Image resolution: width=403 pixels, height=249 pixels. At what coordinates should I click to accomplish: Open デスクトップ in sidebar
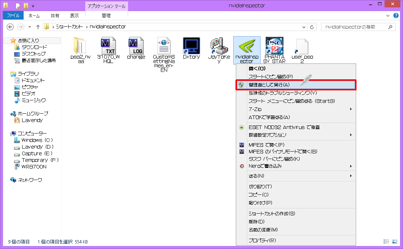click(34, 54)
